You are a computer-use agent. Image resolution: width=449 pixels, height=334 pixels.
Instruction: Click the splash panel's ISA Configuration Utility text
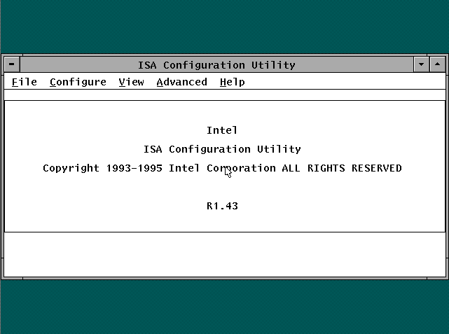[x=222, y=149]
